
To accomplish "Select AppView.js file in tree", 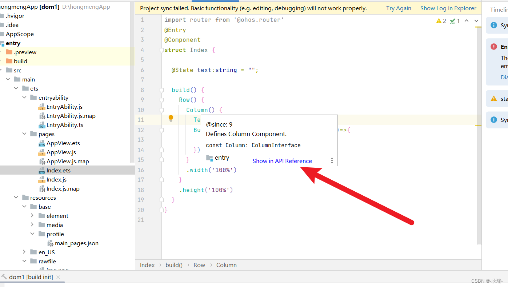I will [x=61, y=152].
